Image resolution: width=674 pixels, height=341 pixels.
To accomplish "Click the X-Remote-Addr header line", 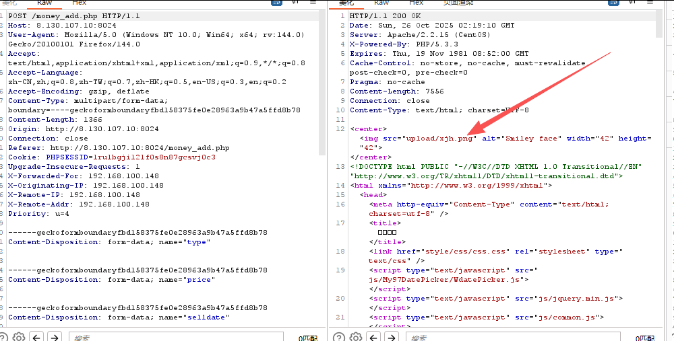I will click(x=79, y=204).
